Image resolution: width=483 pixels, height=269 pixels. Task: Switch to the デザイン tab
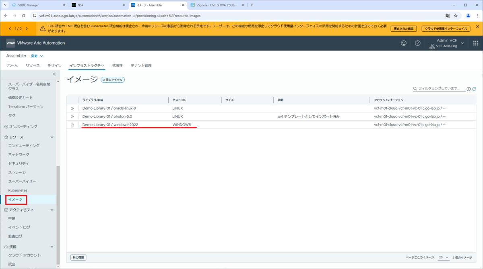point(54,65)
